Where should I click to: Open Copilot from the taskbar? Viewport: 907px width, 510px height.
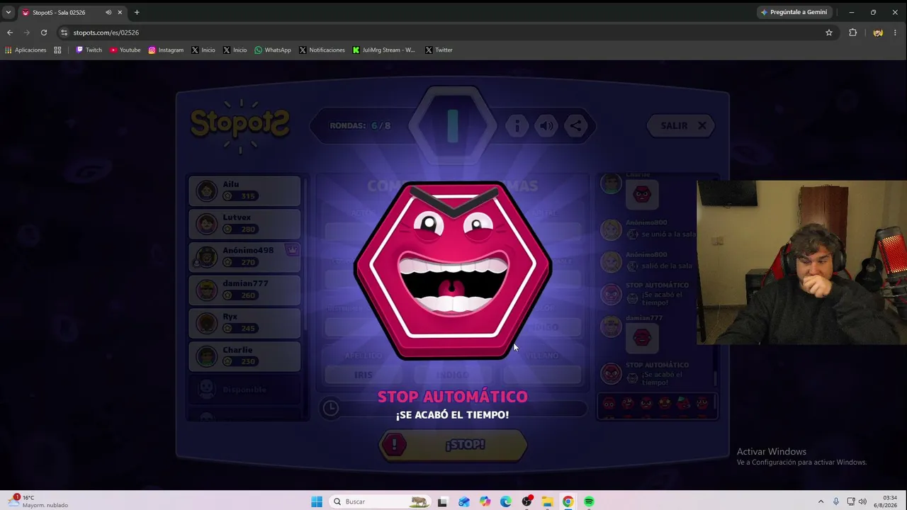[x=485, y=501]
